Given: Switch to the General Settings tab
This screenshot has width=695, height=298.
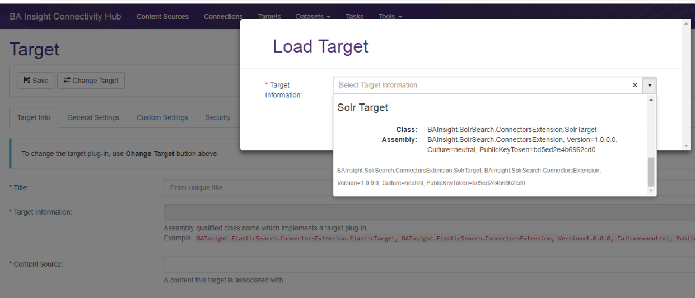Looking at the screenshot, I should (94, 117).
